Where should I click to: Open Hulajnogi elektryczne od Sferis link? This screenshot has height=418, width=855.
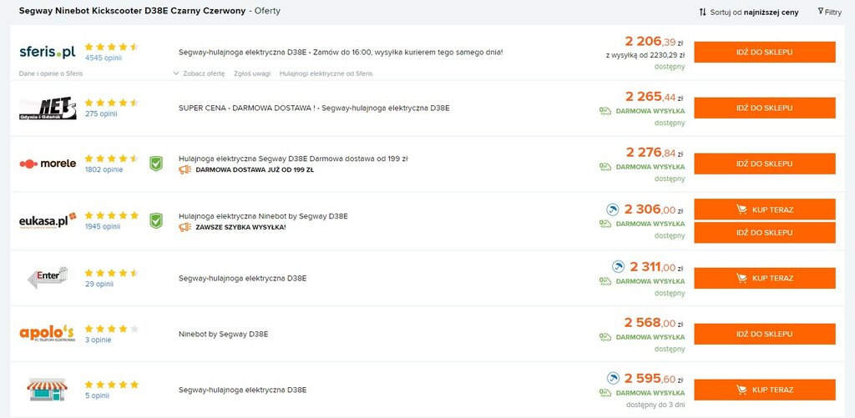326,73
